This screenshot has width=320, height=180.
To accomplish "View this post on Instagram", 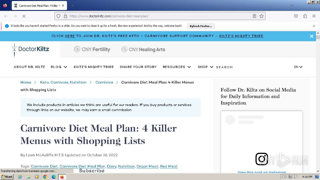I will [262, 172].
